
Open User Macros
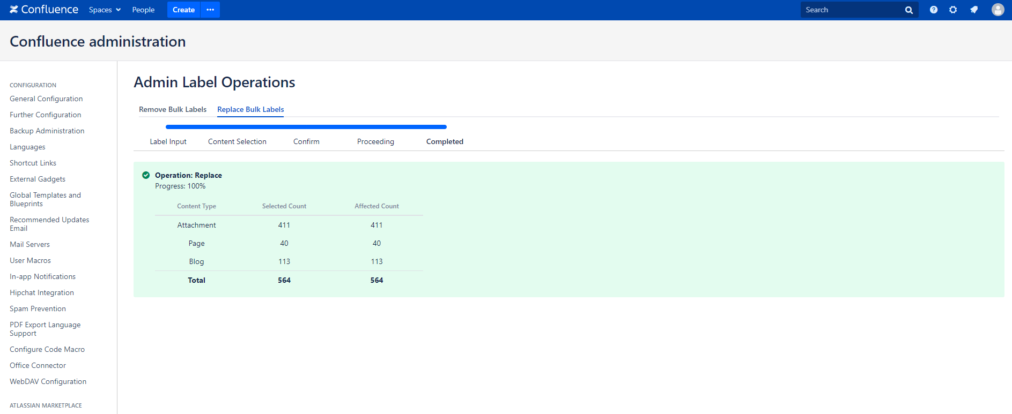click(x=30, y=260)
